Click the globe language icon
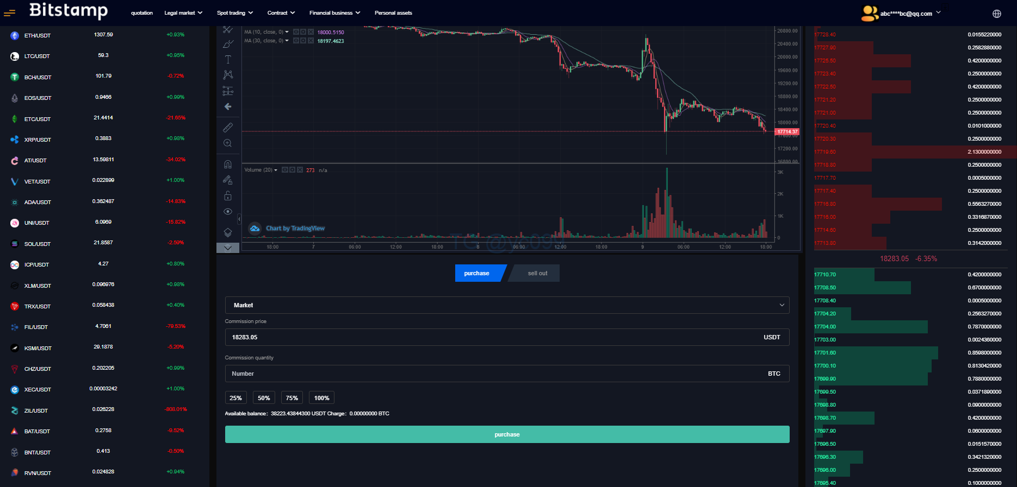Screen dimensions: 1017x487 pos(996,14)
